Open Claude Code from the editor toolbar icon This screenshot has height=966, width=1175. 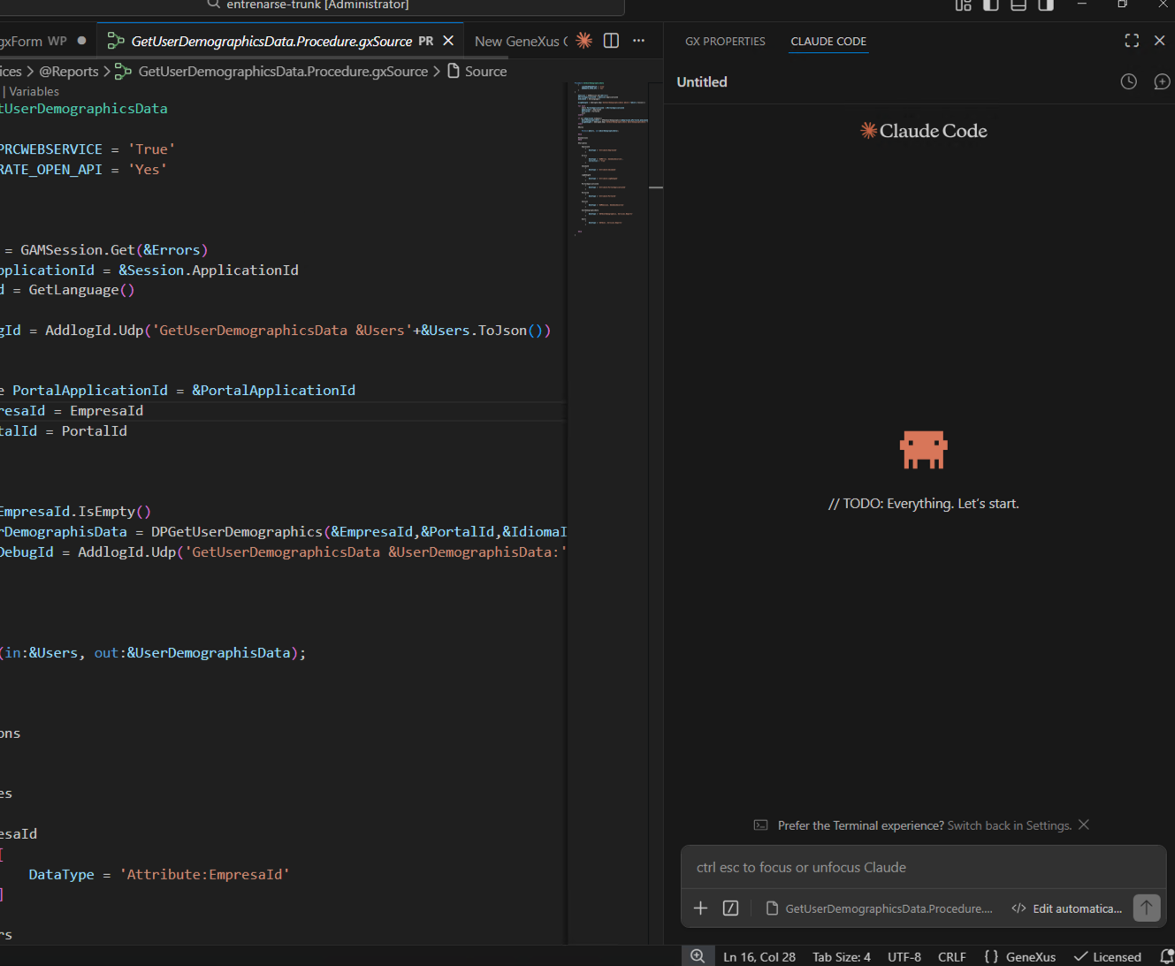pos(584,41)
